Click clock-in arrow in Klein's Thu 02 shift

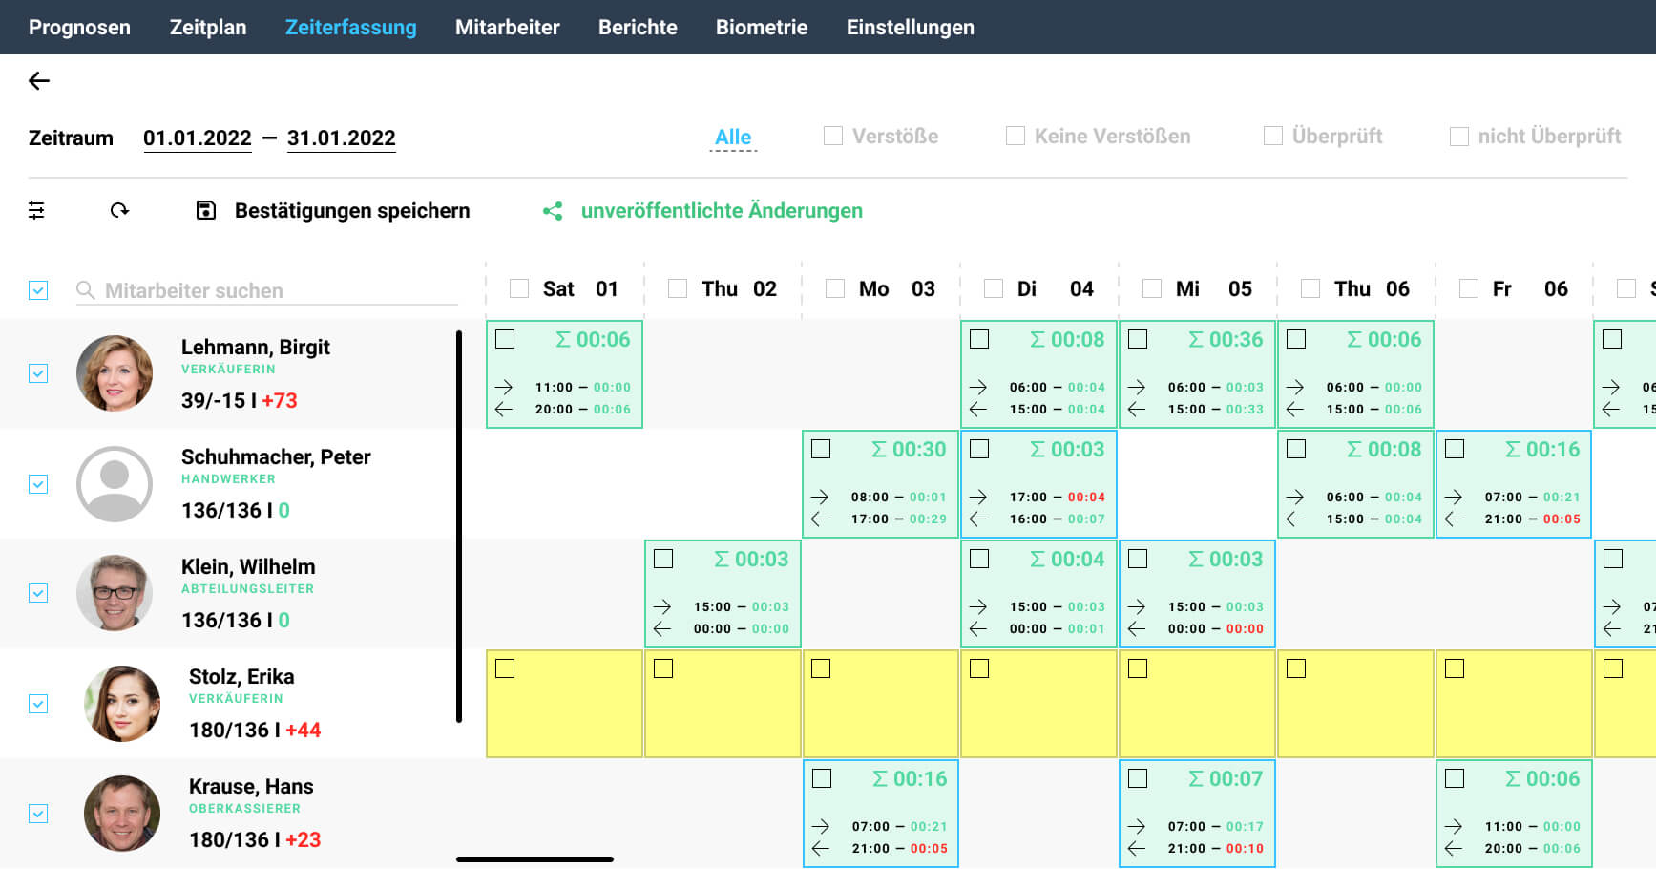(662, 606)
